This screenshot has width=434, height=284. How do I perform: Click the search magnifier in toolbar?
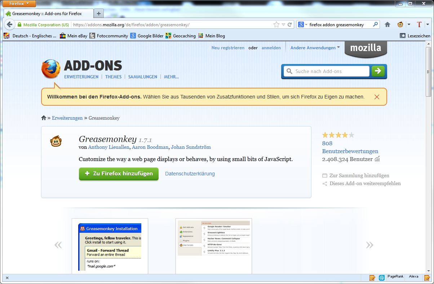click(x=376, y=24)
